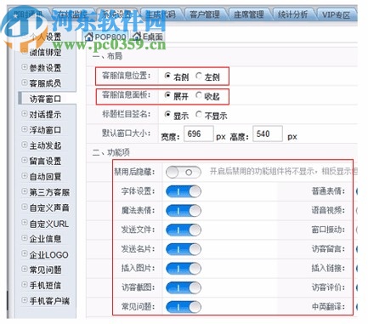Open 留言设置 in the sidebar
Screen dimensions: 368x324
point(45,162)
